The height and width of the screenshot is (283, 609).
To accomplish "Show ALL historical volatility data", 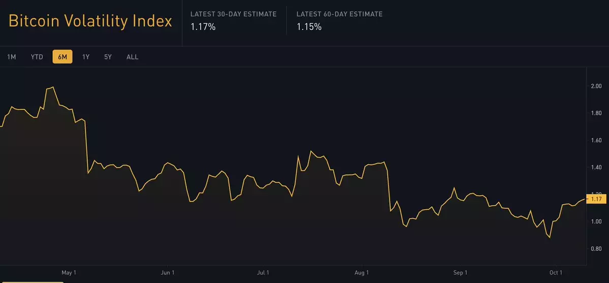I will [132, 57].
